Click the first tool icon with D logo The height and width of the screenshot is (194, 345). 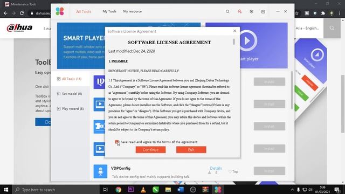pos(99,82)
